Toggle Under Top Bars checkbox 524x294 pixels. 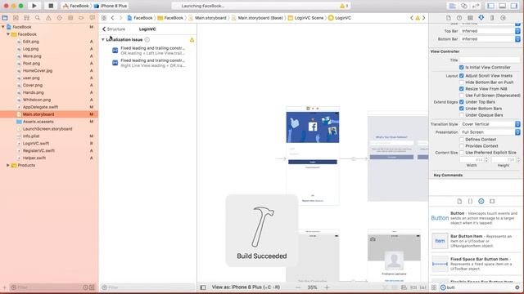tap(462, 102)
